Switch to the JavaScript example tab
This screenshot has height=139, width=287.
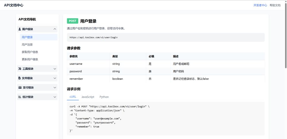[x=88, y=97]
